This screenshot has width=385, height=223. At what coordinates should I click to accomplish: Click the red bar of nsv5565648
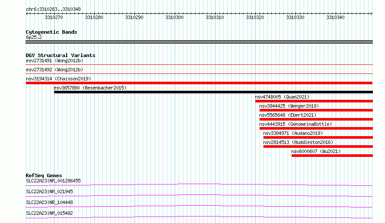tap(316, 119)
